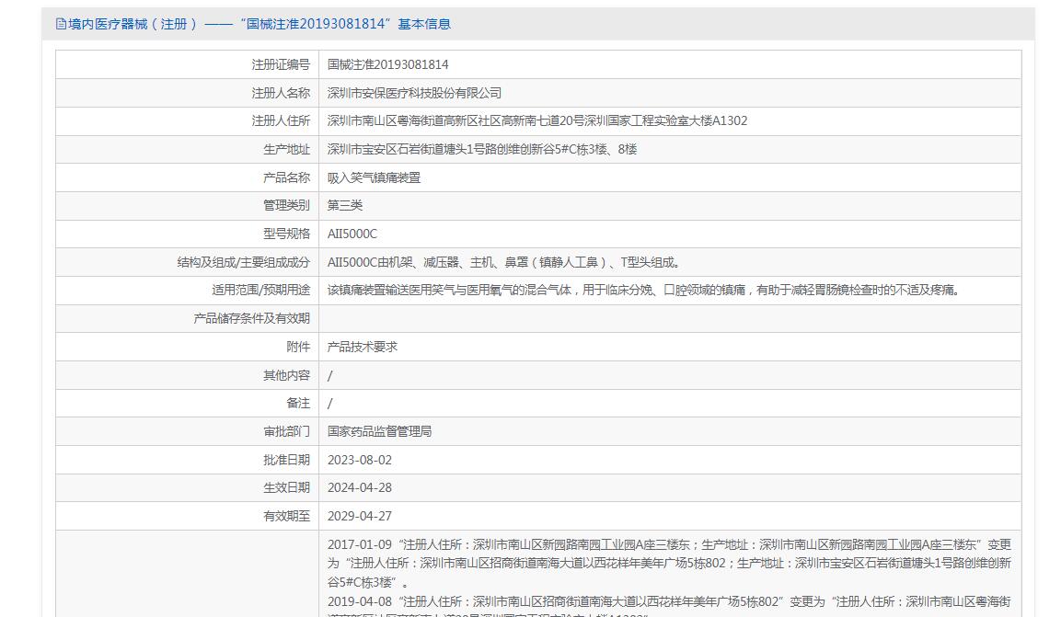1061x617 pixels.
Task: Click the approving department 国家药品监督管理局
Action: coord(379,431)
